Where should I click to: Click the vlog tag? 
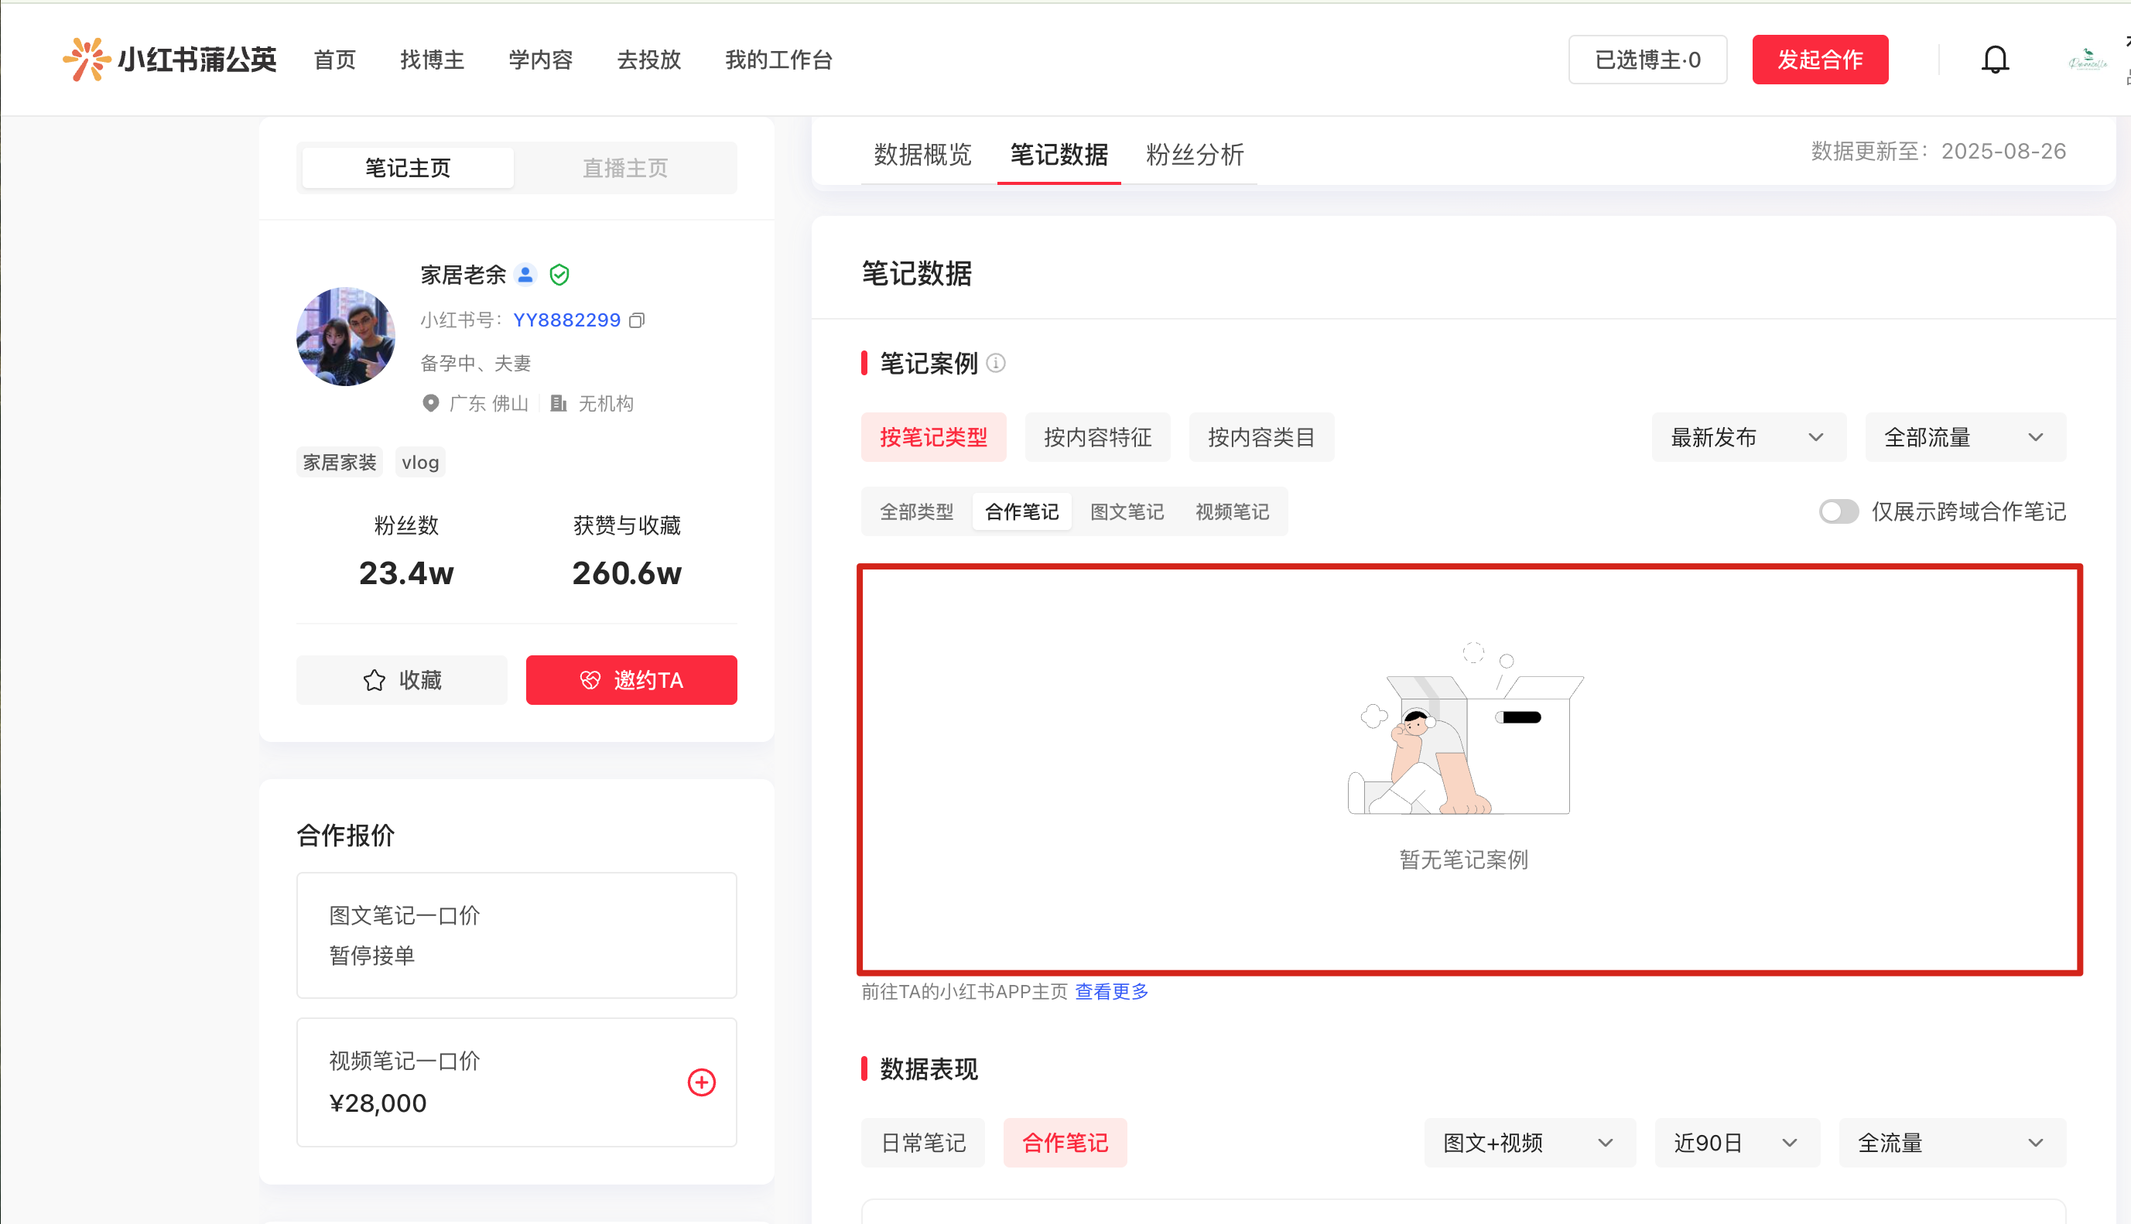point(420,463)
